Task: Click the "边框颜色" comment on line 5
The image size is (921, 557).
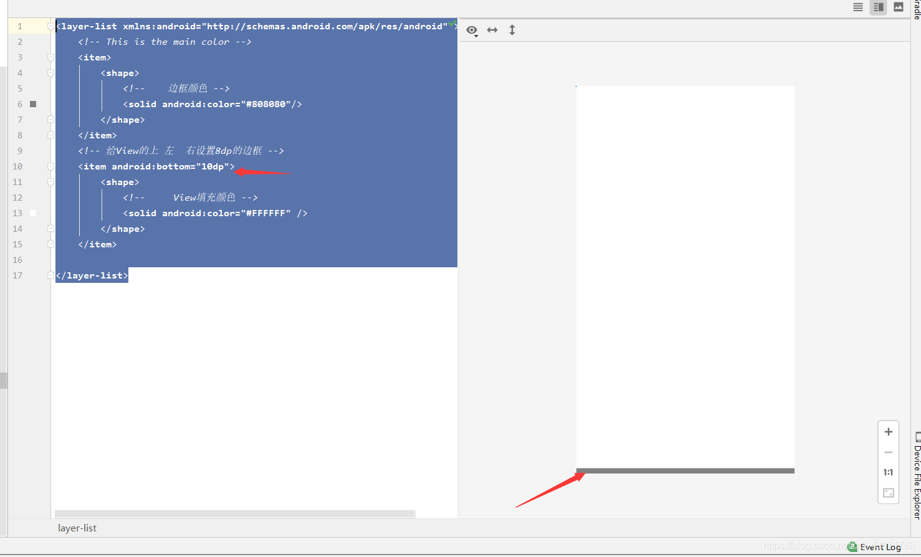Action: coord(176,88)
